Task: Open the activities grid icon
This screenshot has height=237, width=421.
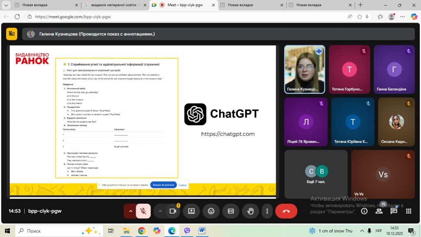Action: (x=409, y=211)
